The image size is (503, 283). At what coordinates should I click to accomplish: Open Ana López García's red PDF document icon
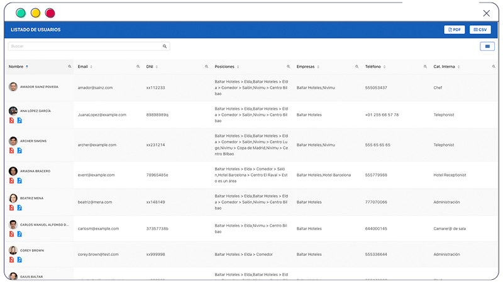pyautogui.click(x=11, y=120)
